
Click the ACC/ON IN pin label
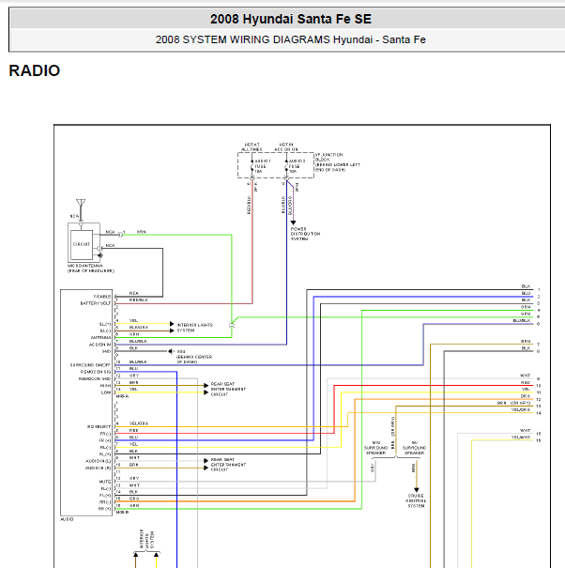coord(100,345)
